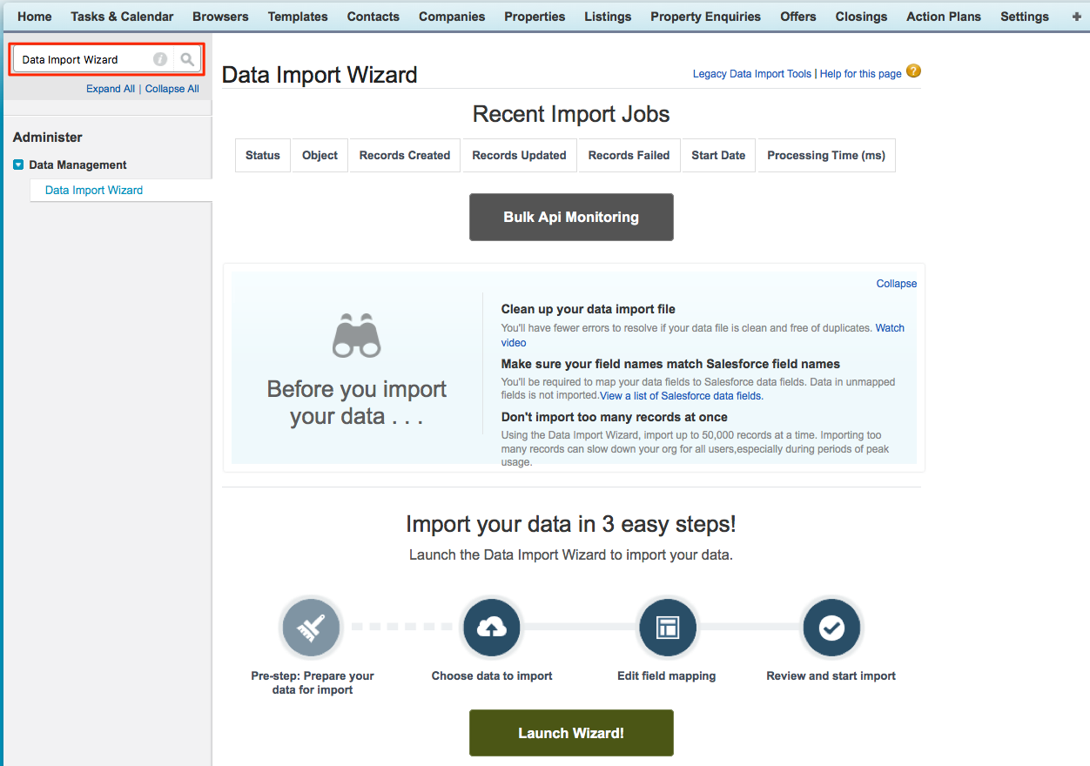This screenshot has height=766, width=1090.
Task: Open the Properties tab
Action: point(535,17)
